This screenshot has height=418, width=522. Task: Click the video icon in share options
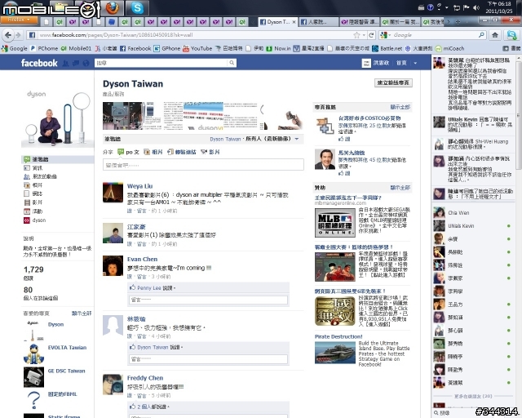click(204, 152)
